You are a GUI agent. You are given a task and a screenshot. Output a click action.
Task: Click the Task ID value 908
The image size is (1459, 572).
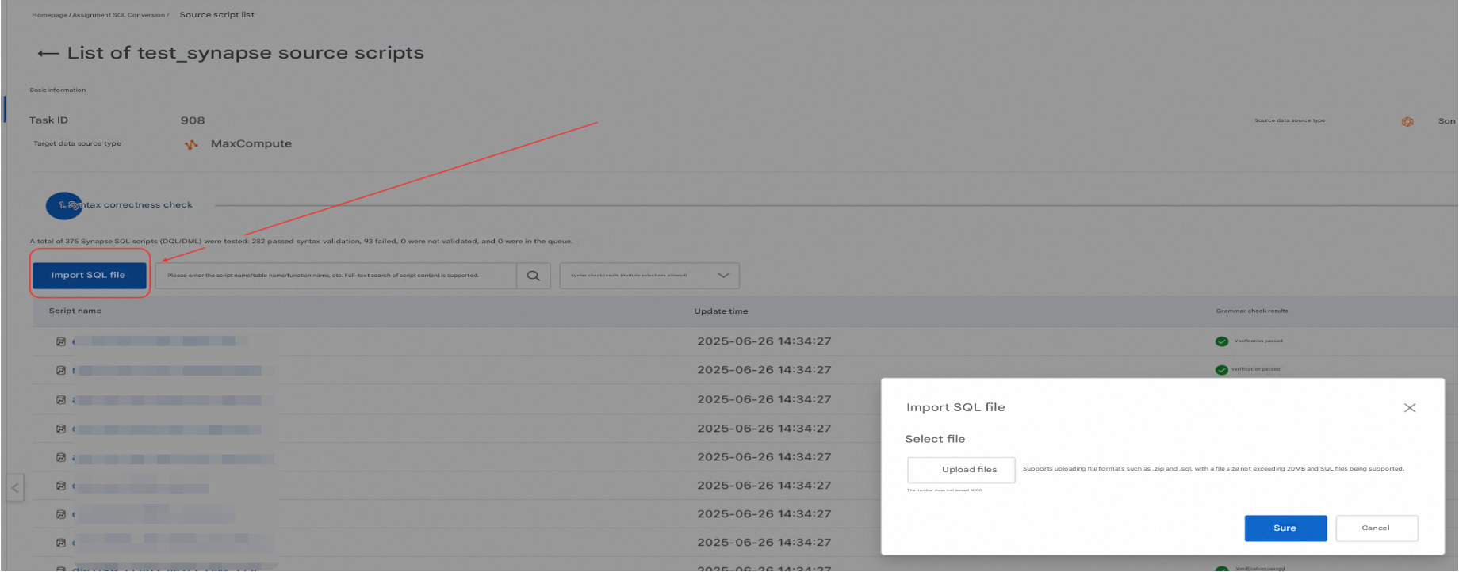[x=193, y=121]
